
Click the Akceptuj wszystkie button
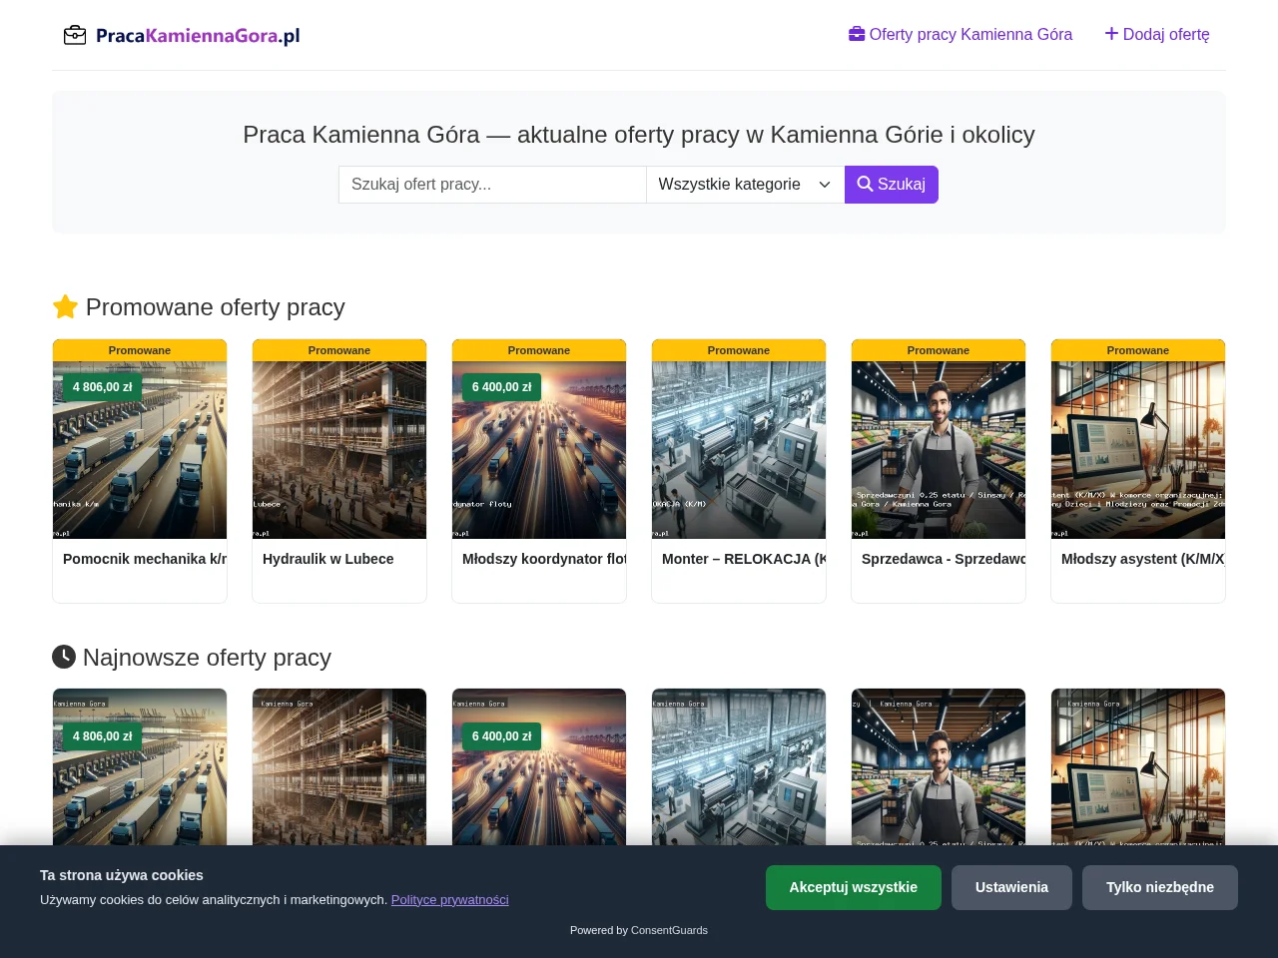click(x=853, y=887)
